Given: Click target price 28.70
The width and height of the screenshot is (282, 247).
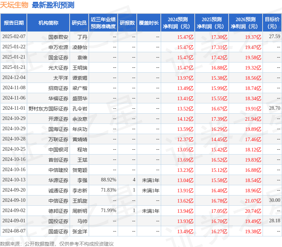Looking at the screenshot, I should point(275,108).
